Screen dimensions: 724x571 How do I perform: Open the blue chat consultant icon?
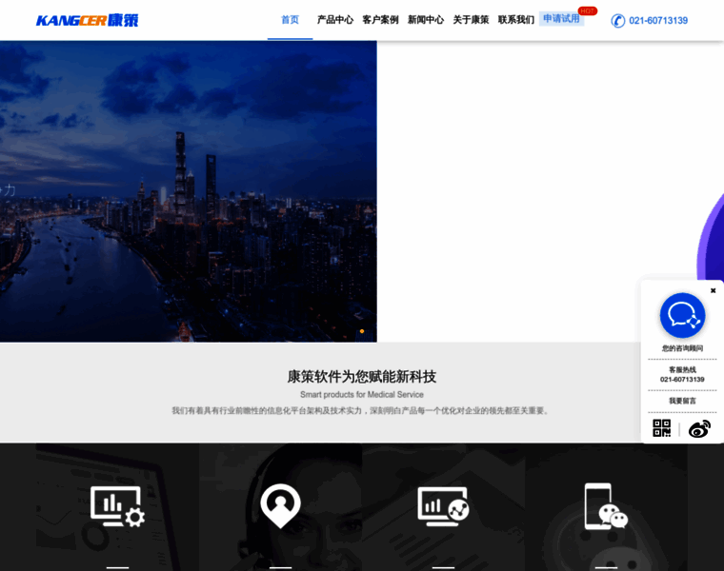coord(682,316)
